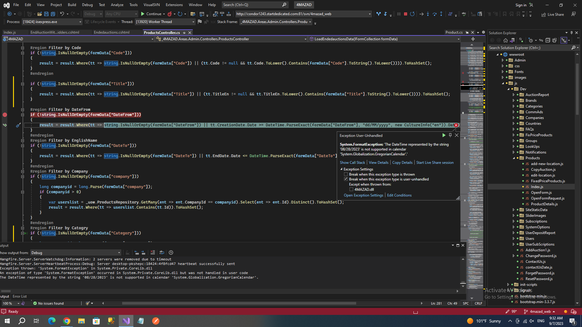Screen dimensions: 582x327
Task: Expand the AuctionReport folder in Solution Explorer
Action: (x=513, y=95)
